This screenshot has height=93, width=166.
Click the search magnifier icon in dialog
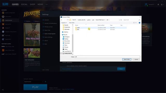tap(139, 20)
